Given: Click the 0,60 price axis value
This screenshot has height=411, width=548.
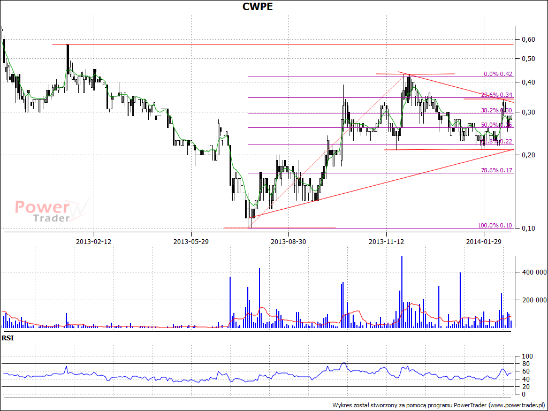Looking at the screenshot, I should 528,40.
